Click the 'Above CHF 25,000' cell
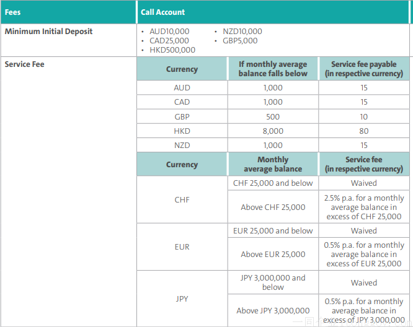Image resolution: width=413 pixels, height=327 pixels. point(273,207)
